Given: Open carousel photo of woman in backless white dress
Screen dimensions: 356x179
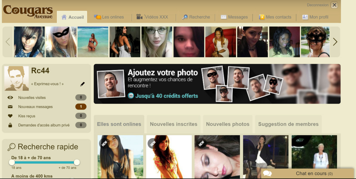Looking at the screenshot, I should [x=125, y=42].
